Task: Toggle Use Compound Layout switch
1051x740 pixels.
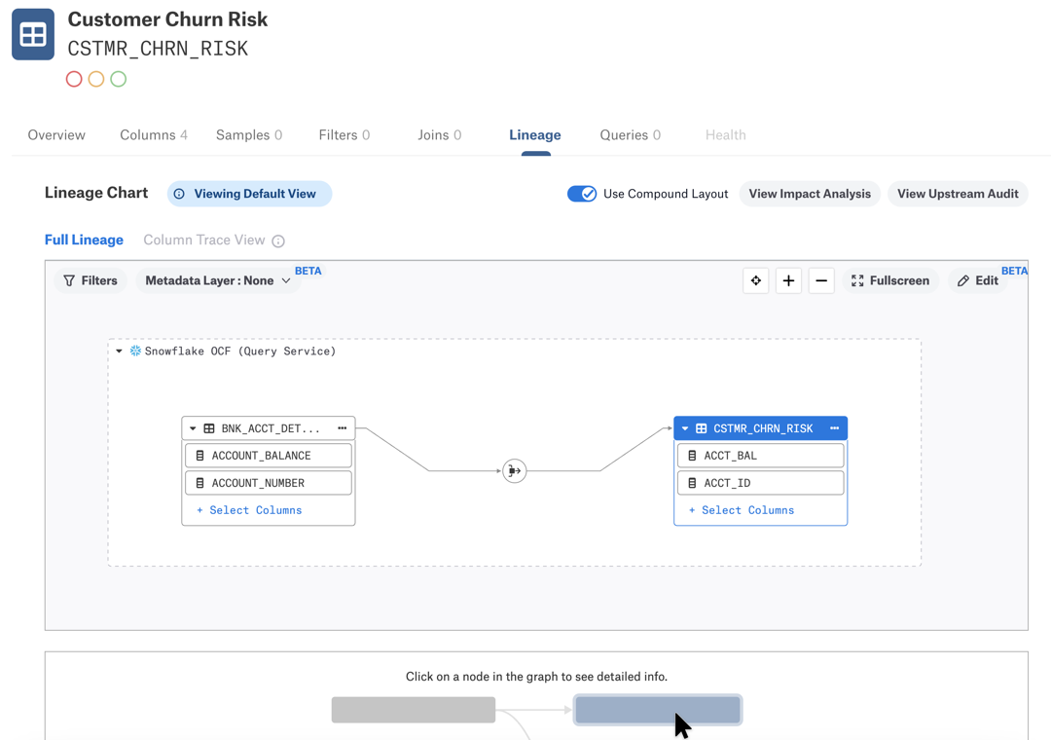Action: (x=582, y=194)
